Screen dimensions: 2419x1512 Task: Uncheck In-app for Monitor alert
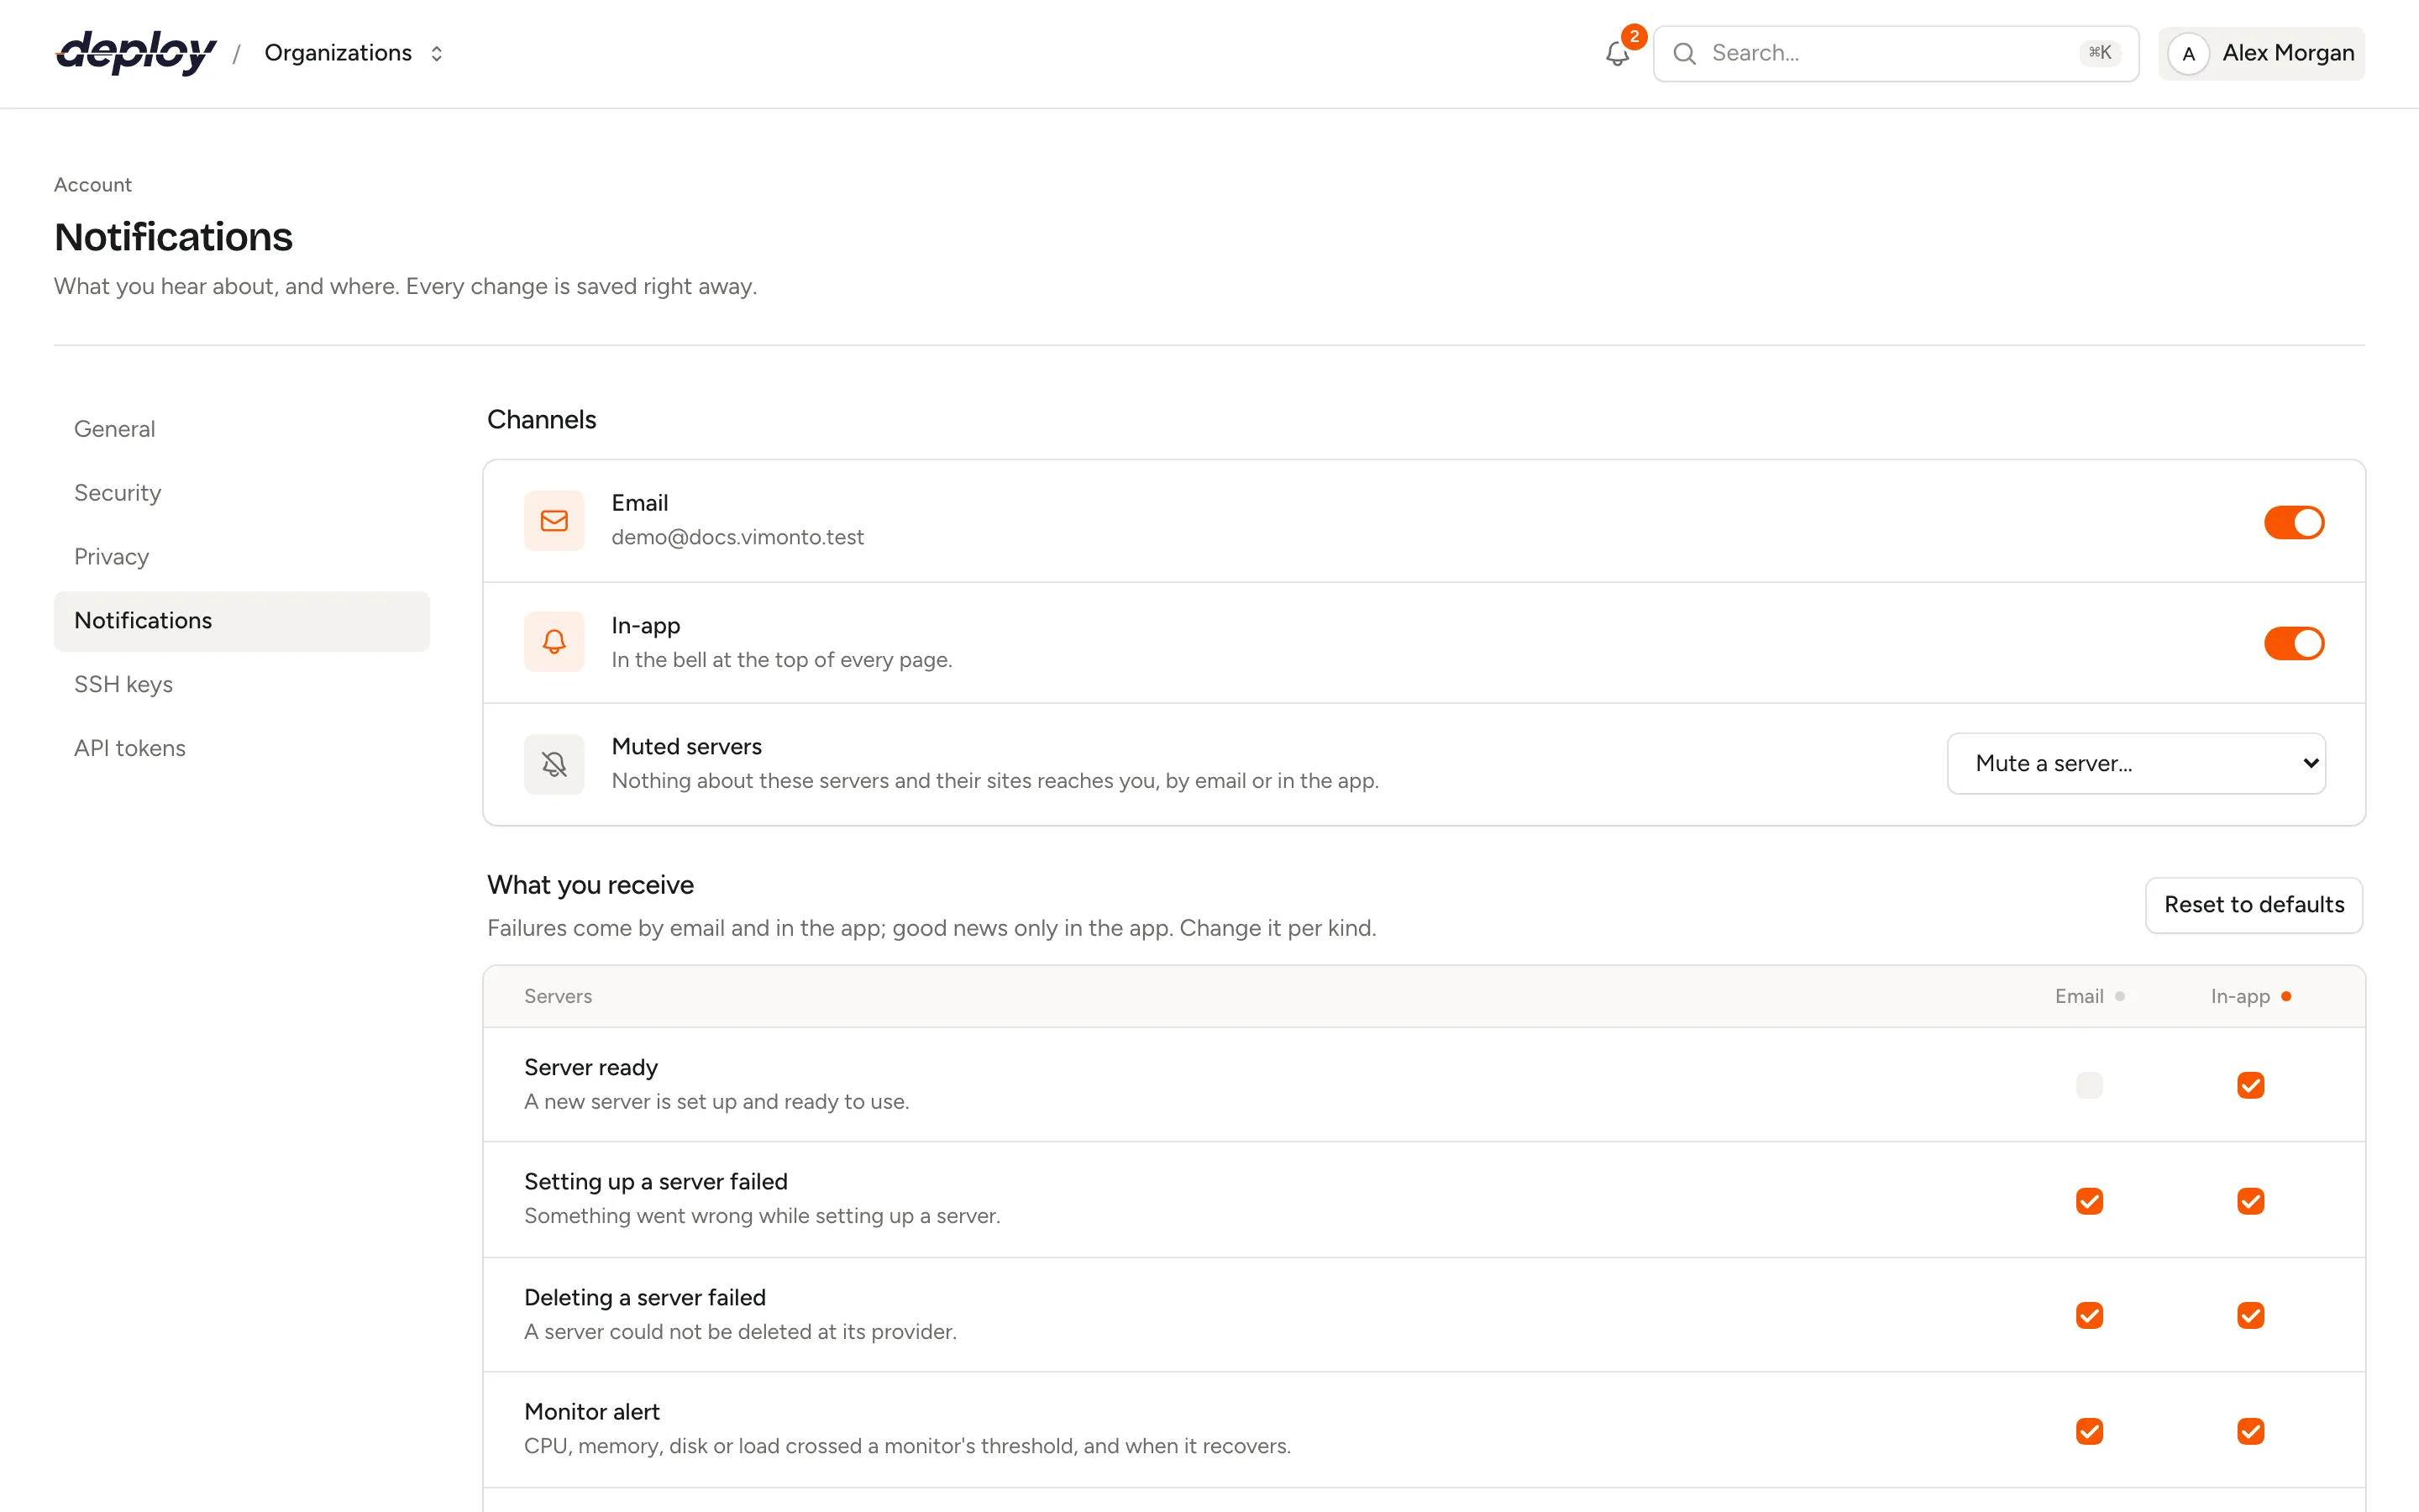point(2250,1431)
